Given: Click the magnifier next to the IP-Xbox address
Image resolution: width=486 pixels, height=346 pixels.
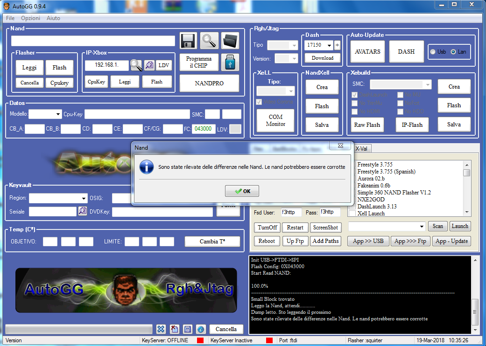Looking at the screenshot, I should point(136,65).
